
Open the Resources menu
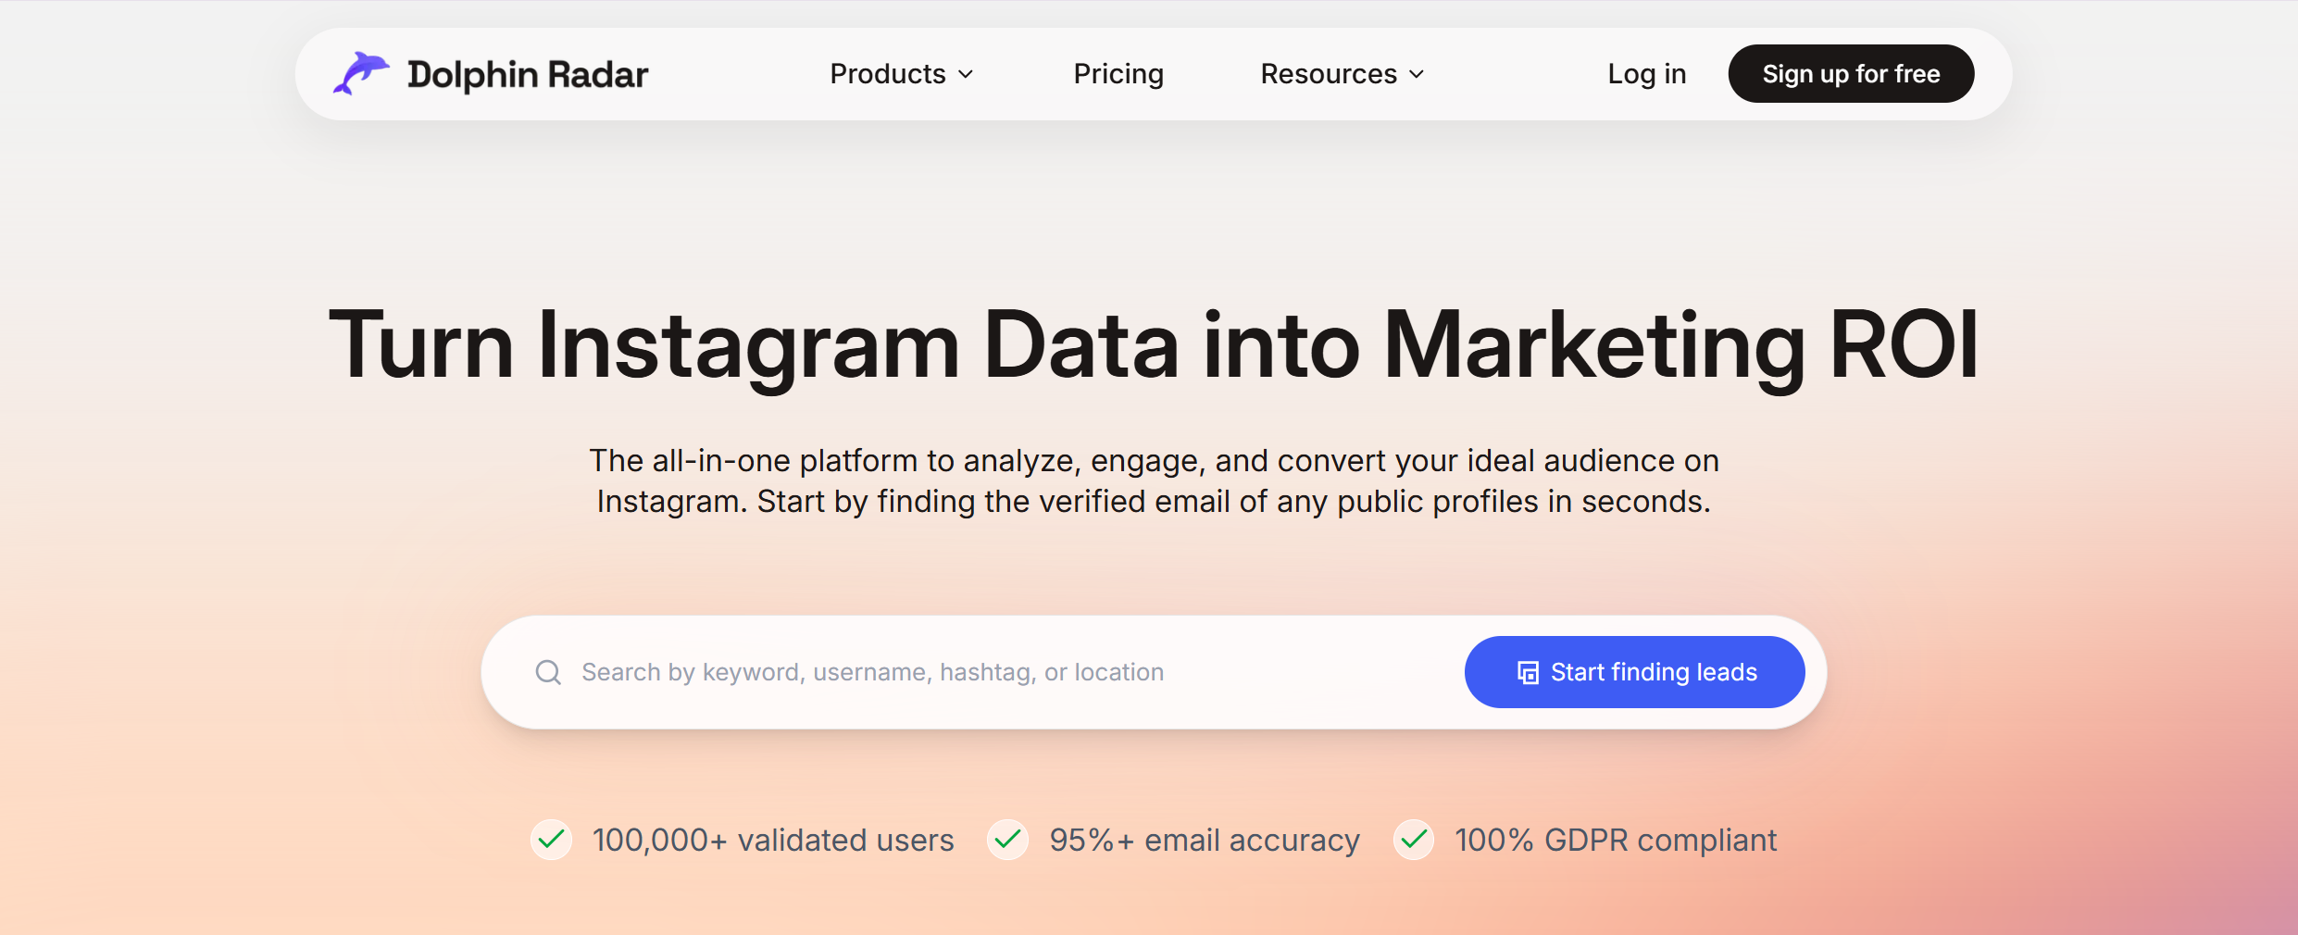point(1329,74)
